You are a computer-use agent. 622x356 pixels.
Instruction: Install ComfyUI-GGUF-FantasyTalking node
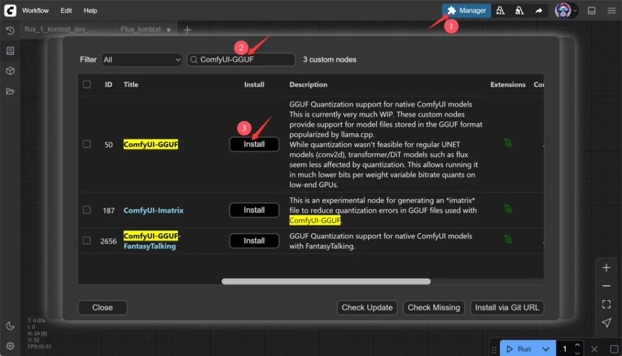coord(254,241)
